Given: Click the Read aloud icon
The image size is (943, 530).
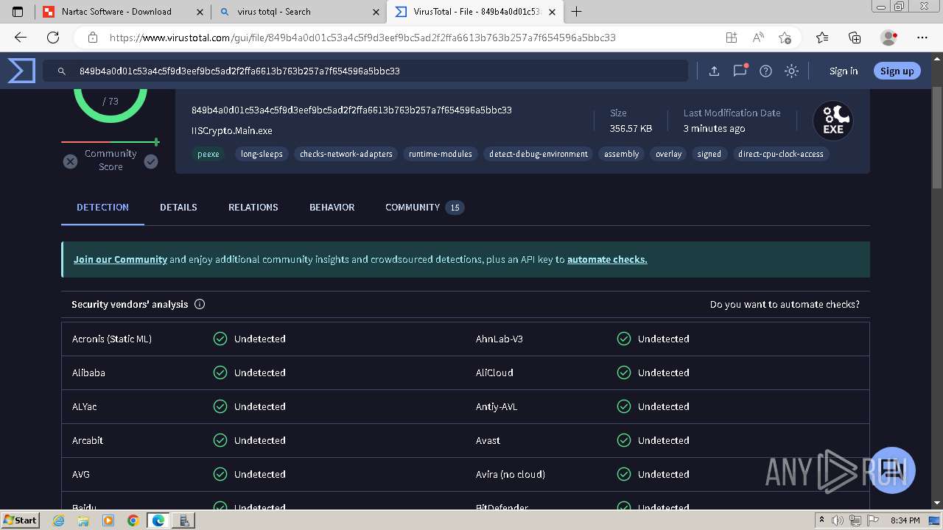Looking at the screenshot, I should click(758, 38).
